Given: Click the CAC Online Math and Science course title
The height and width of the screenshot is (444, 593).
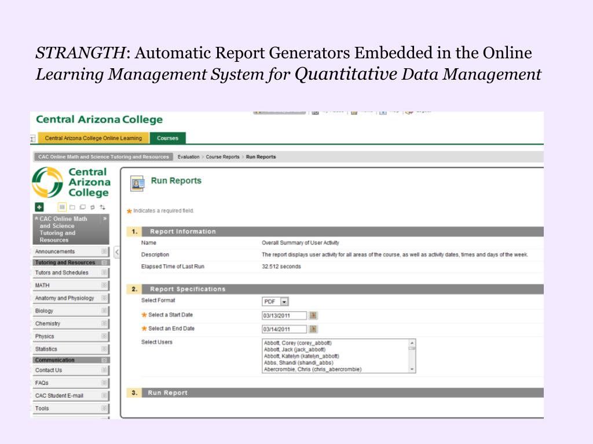Looking at the screenshot, I should [63, 229].
